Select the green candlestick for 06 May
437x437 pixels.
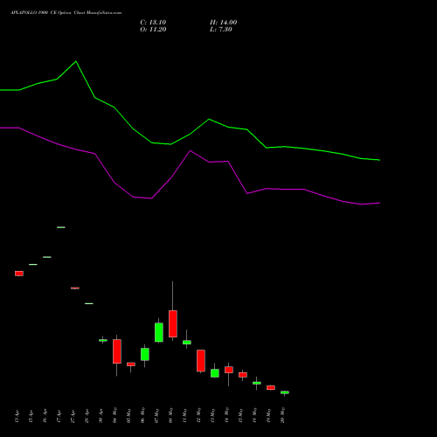tap(145, 354)
